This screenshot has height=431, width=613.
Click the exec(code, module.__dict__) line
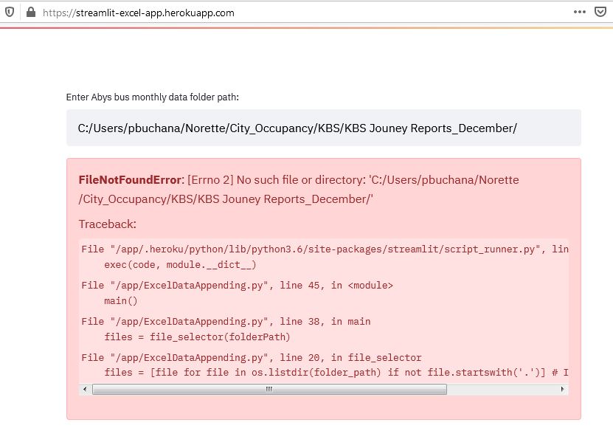pyautogui.click(x=181, y=264)
